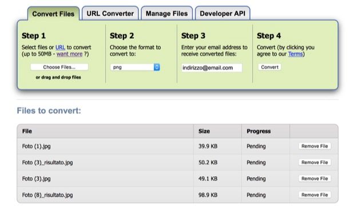Click the URL link in Step 1

tap(60, 47)
